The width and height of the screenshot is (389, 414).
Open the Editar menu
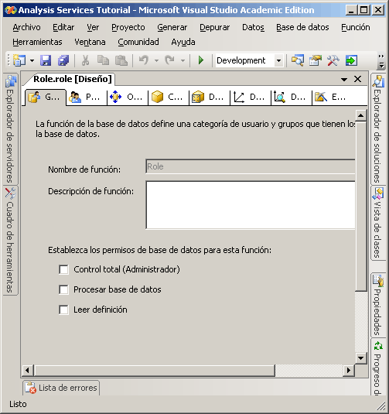coord(63,27)
